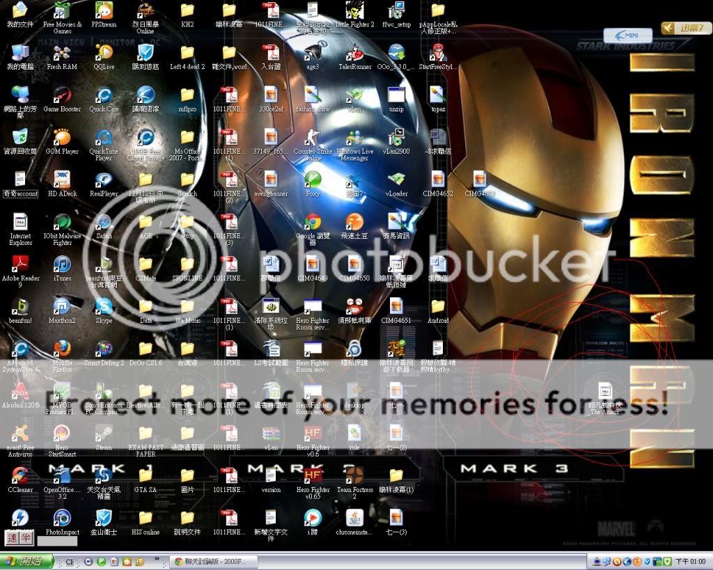This screenshot has height=570, width=713.
Task: Select the iTunes desktop icon
Action: pos(62,264)
